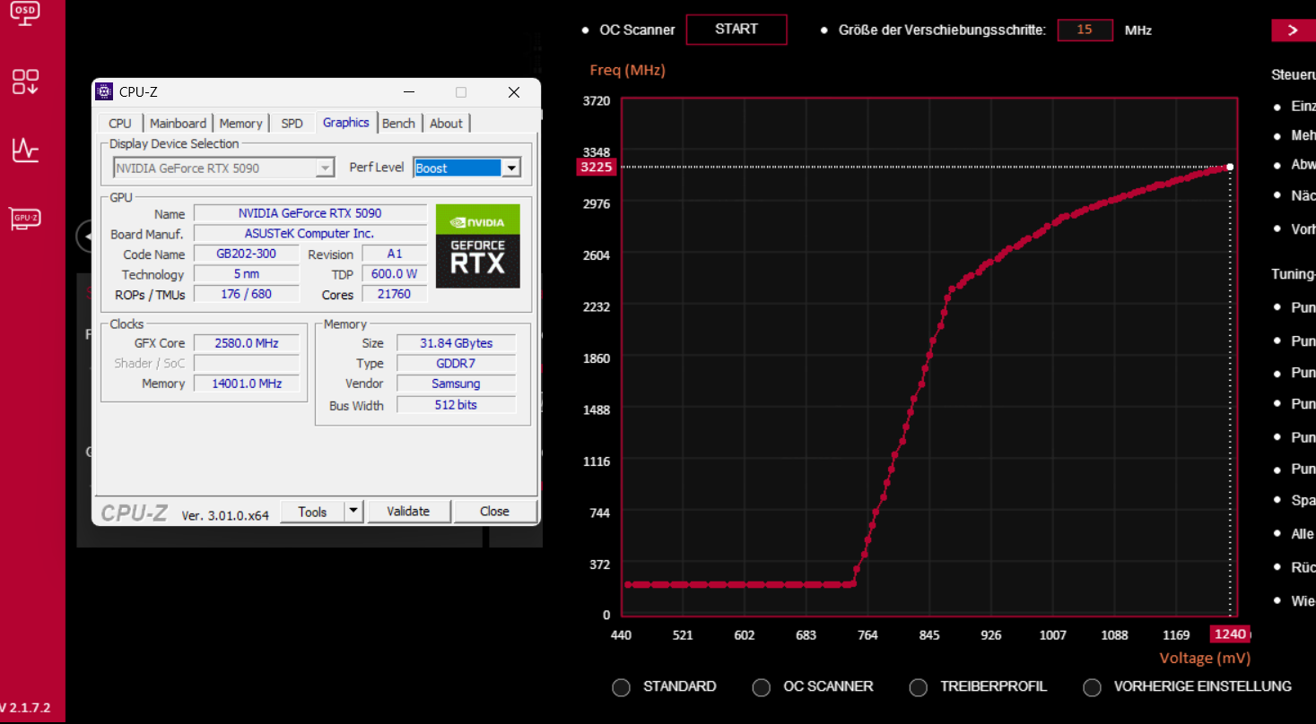This screenshot has width=1316, height=724.
Task: Open the Perf Level dropdown showing Boost
Action: [466, 168]
